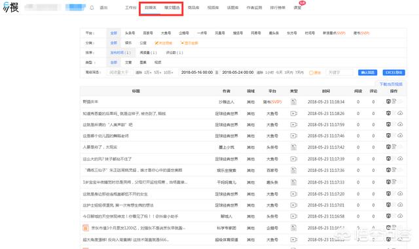The height and width of the screenshot is (249, 419).
Task: Click the video type icon in 11:17:59 row
Action: click(x=294, y=125)
